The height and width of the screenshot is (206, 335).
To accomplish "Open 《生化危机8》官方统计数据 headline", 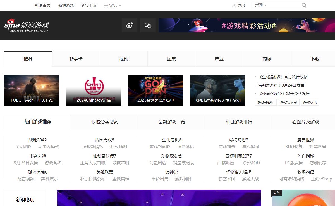I will coord(283,77).
